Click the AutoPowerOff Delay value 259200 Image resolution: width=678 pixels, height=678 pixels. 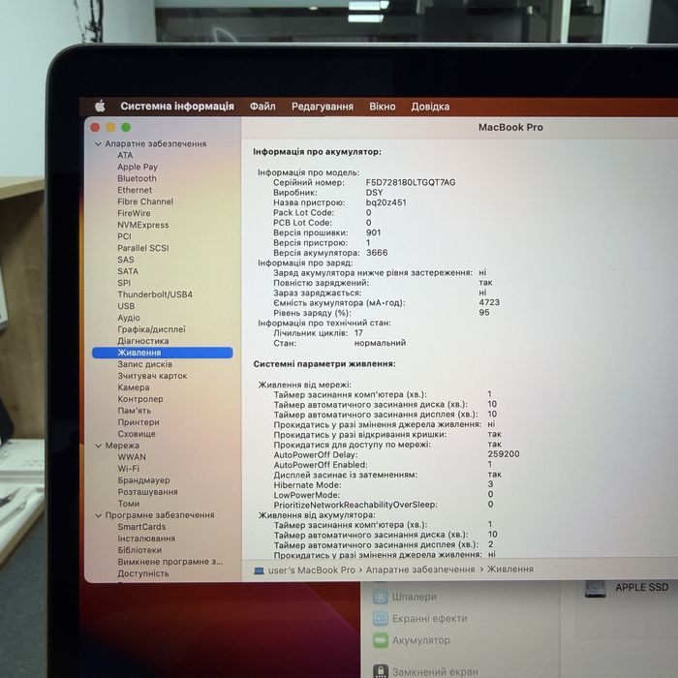click(504, 454)
